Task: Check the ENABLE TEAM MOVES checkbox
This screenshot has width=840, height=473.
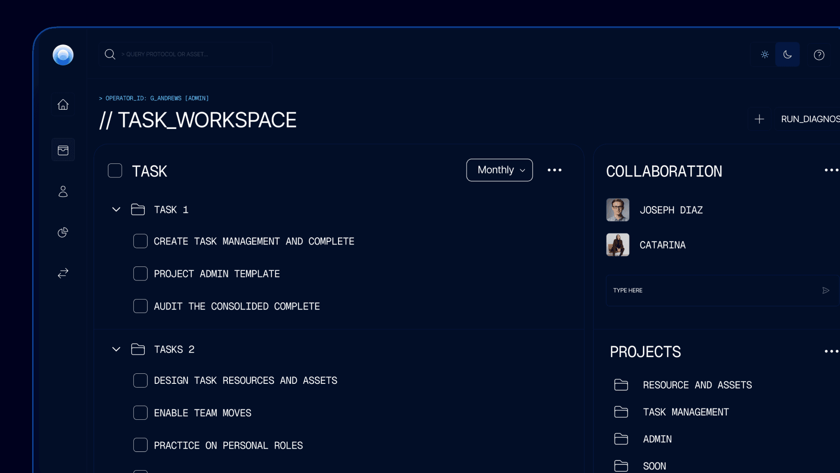Action: coord(140,413)
